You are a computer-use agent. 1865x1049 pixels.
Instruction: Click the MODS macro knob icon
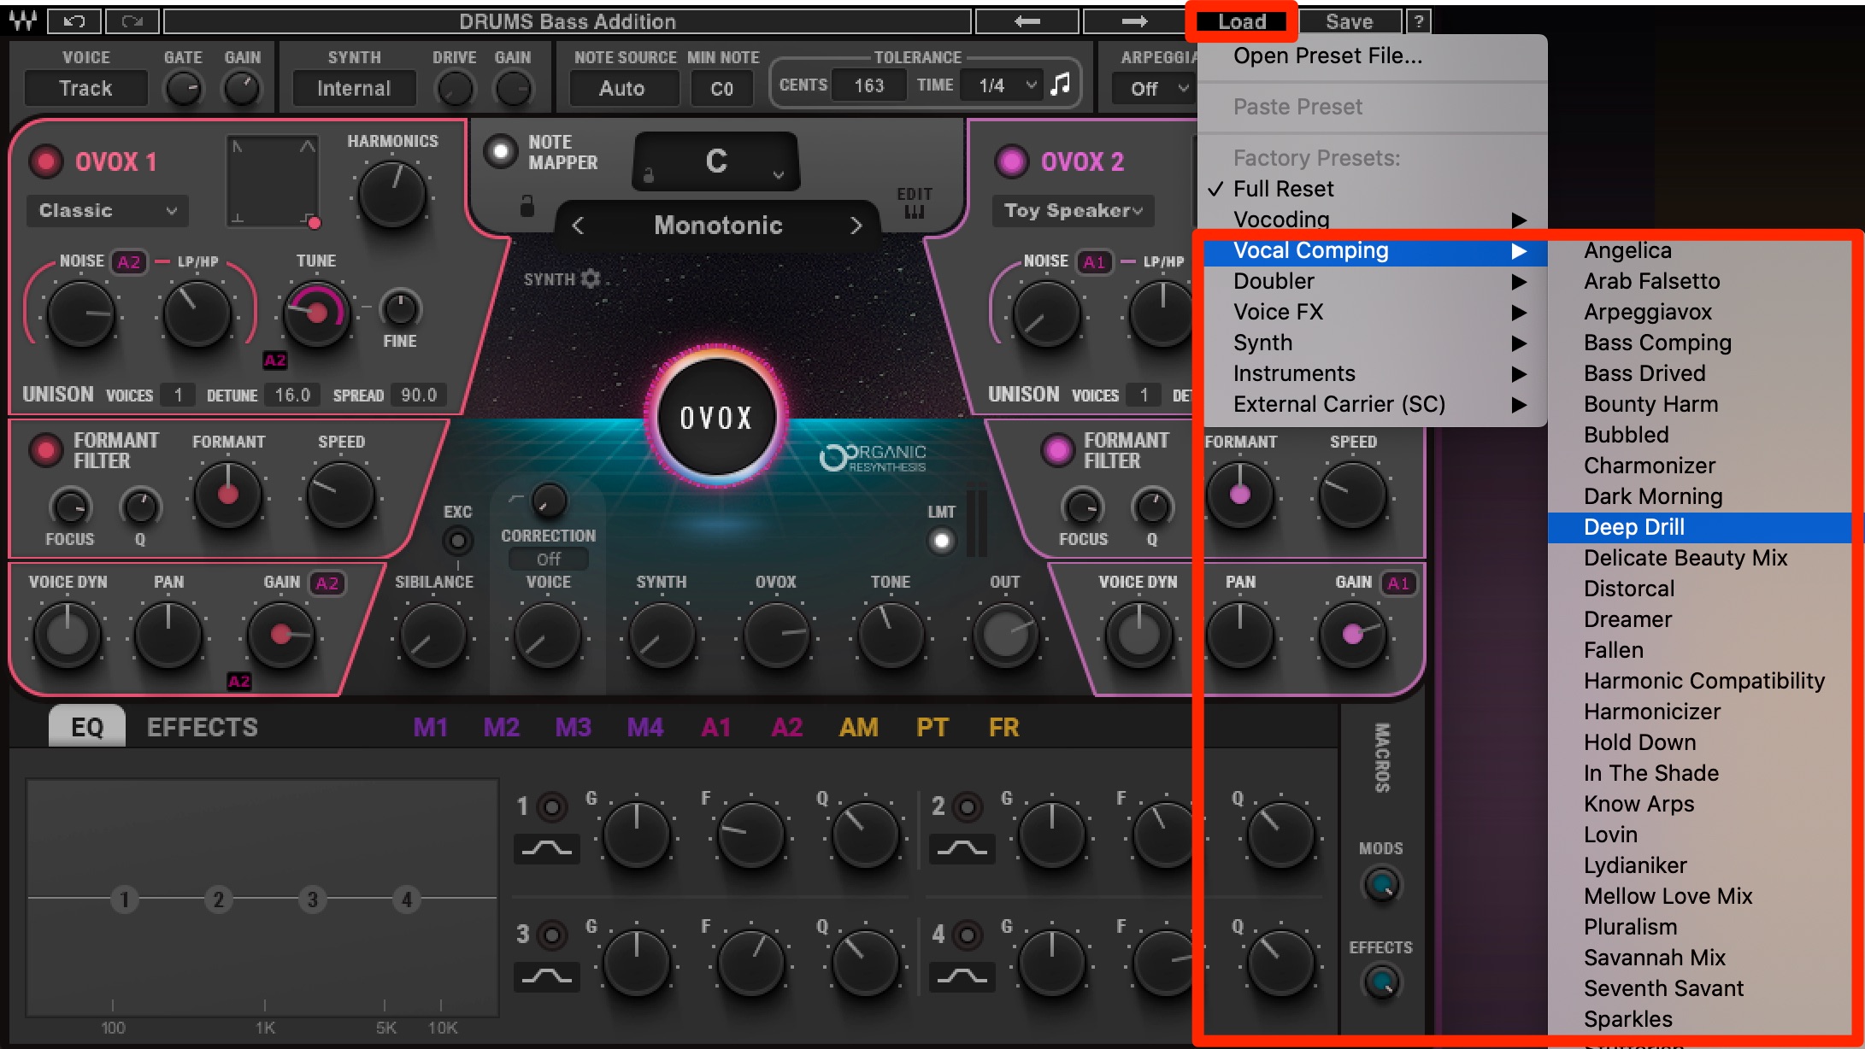coord(1381,884)
